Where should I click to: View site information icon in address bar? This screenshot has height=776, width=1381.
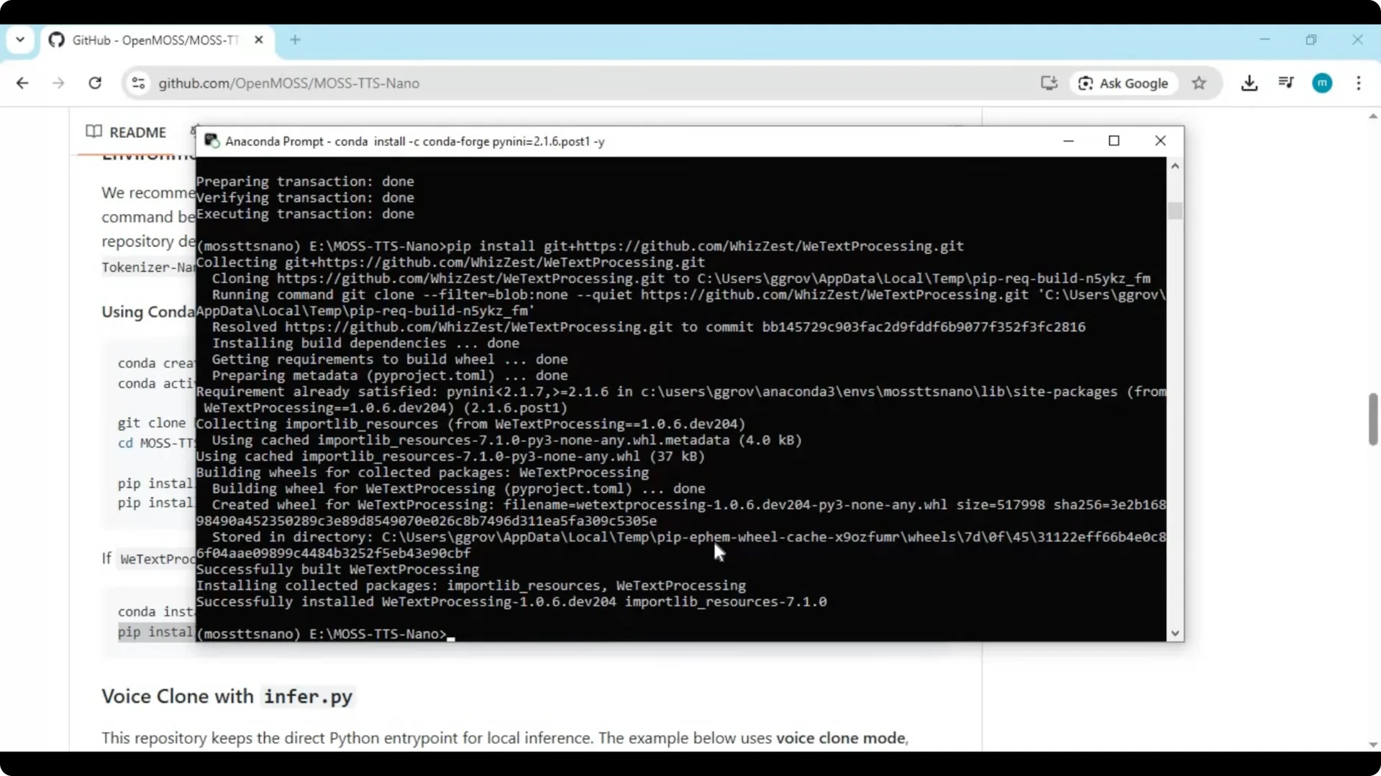click(138, 83)
